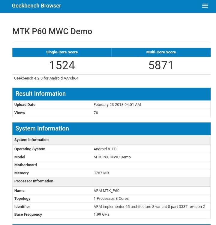Select the Geekbench 4.2.0 for Android AArch64 text
The width and height of the screenshot is (216, 225).
coord(46,78)
